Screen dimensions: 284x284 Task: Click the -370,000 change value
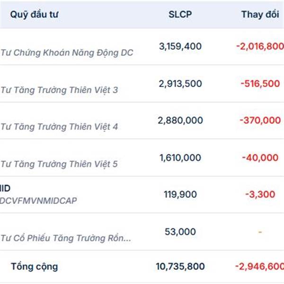(x=261, y=120)
